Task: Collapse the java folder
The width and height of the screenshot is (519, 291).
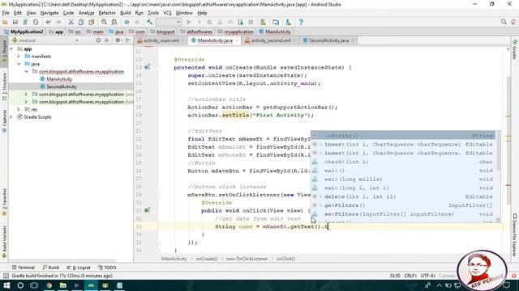Action: 19,64
